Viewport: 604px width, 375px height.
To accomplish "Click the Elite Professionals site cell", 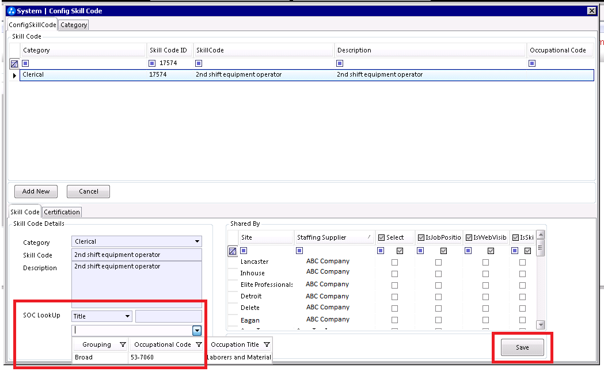I will (x=266, y=285).
